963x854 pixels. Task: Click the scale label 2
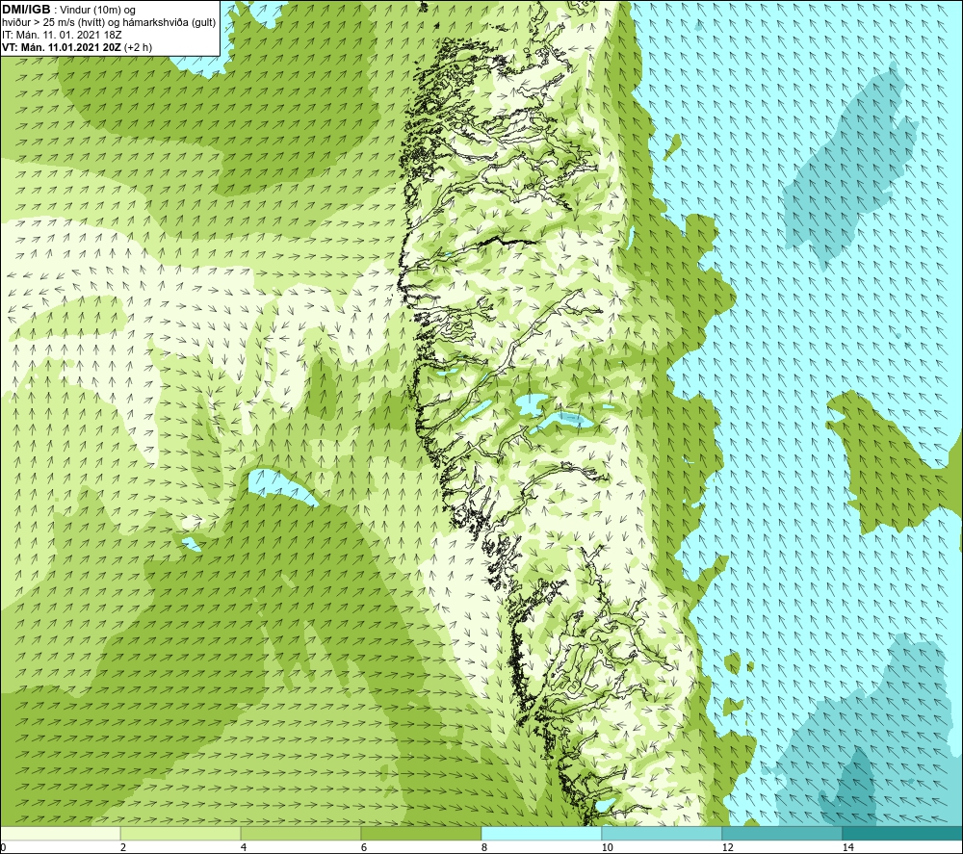(x=123, y=847)
